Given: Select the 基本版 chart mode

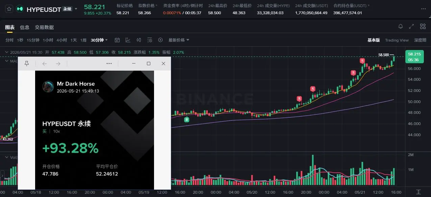Looking at the screenshot, I should tap(374, 40).
